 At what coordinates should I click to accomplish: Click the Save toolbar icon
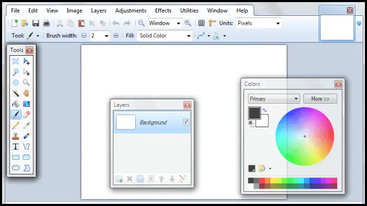36,23
